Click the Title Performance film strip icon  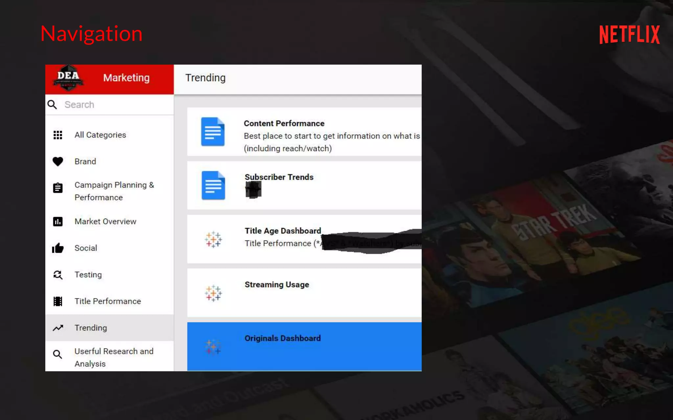click(x=58, y=301)
